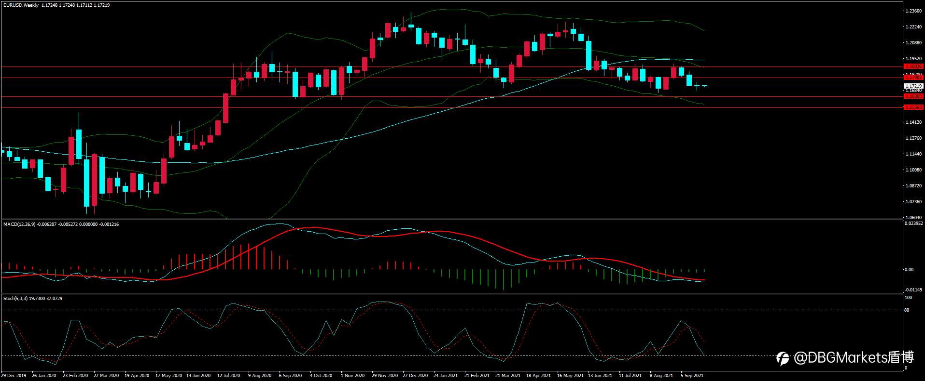This screenshot has height=381, width=925.
Task: Click the EURUSD,Weekly chart title
Action: pos(21,5)
